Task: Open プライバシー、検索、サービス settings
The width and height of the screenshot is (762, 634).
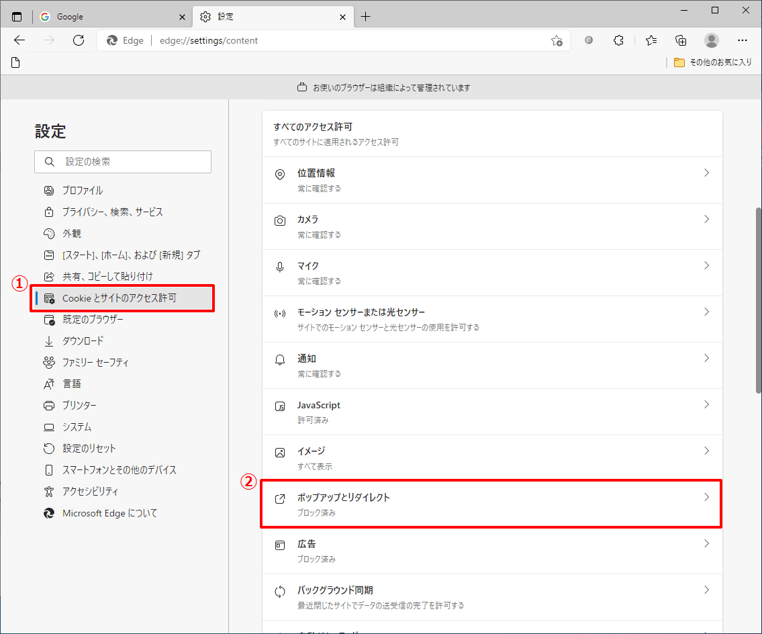Action: click(113, 212)
